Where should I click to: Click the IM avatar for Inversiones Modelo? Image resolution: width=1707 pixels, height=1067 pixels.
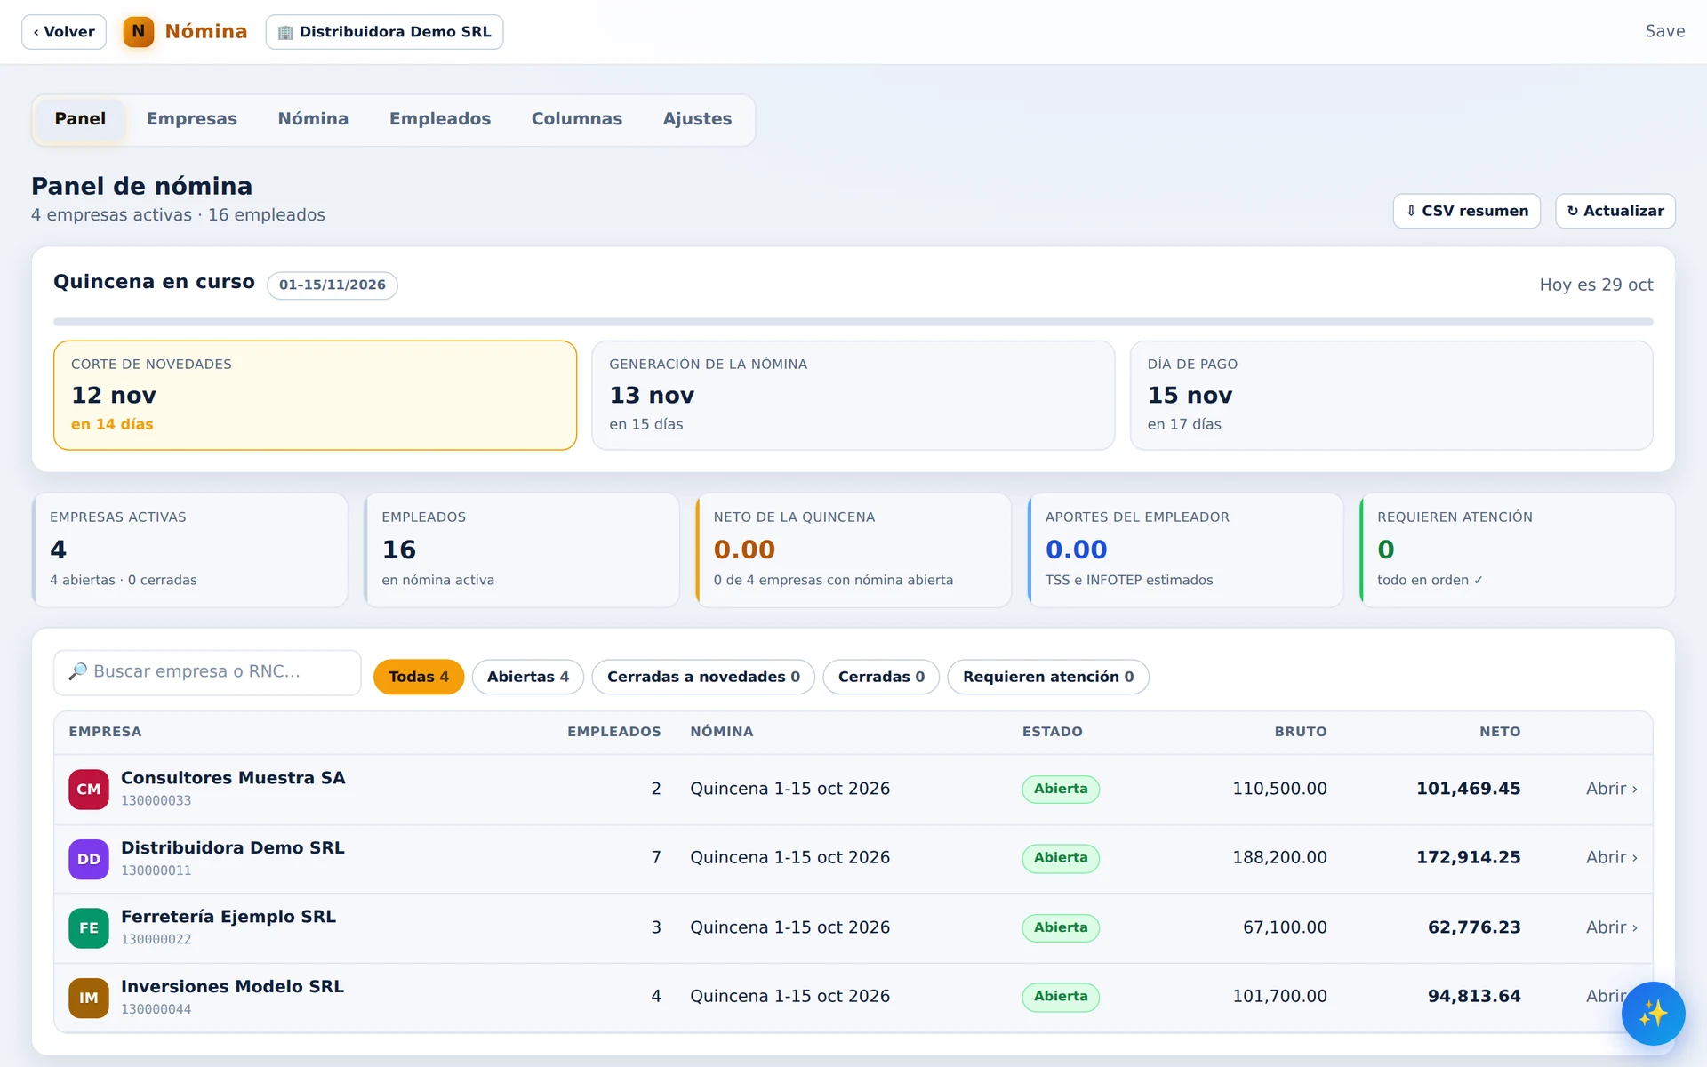click(89, 998)
